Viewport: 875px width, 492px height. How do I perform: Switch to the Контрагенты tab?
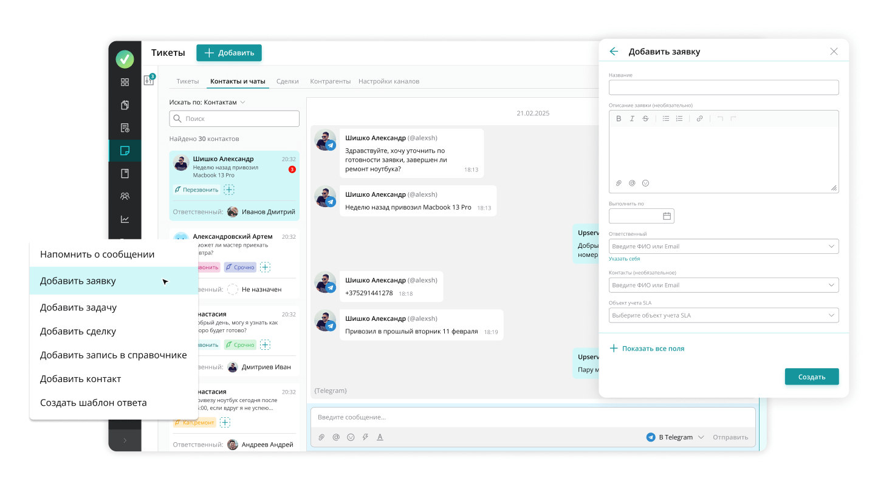coord(331,81)
